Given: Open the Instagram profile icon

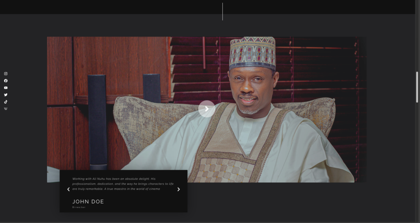Looking at the screenshot, I should pos(6,74).
